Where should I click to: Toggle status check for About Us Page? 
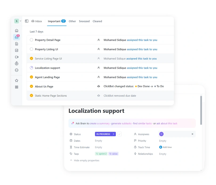pos(31,86)
